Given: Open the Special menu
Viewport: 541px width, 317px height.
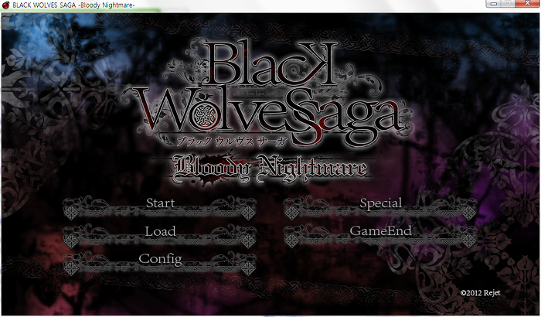Looking at the screenshot, I should click(x=380, y=206).
